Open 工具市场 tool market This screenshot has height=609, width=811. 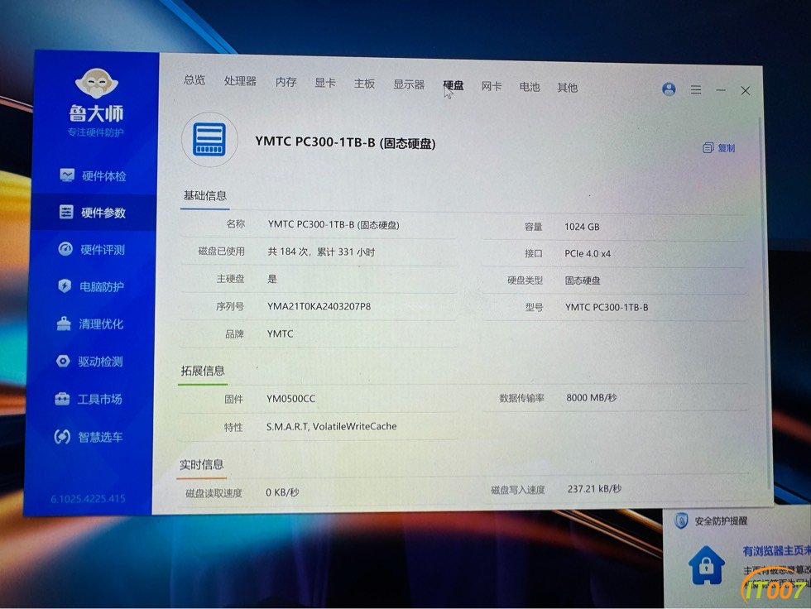click(x=88, y=399)
